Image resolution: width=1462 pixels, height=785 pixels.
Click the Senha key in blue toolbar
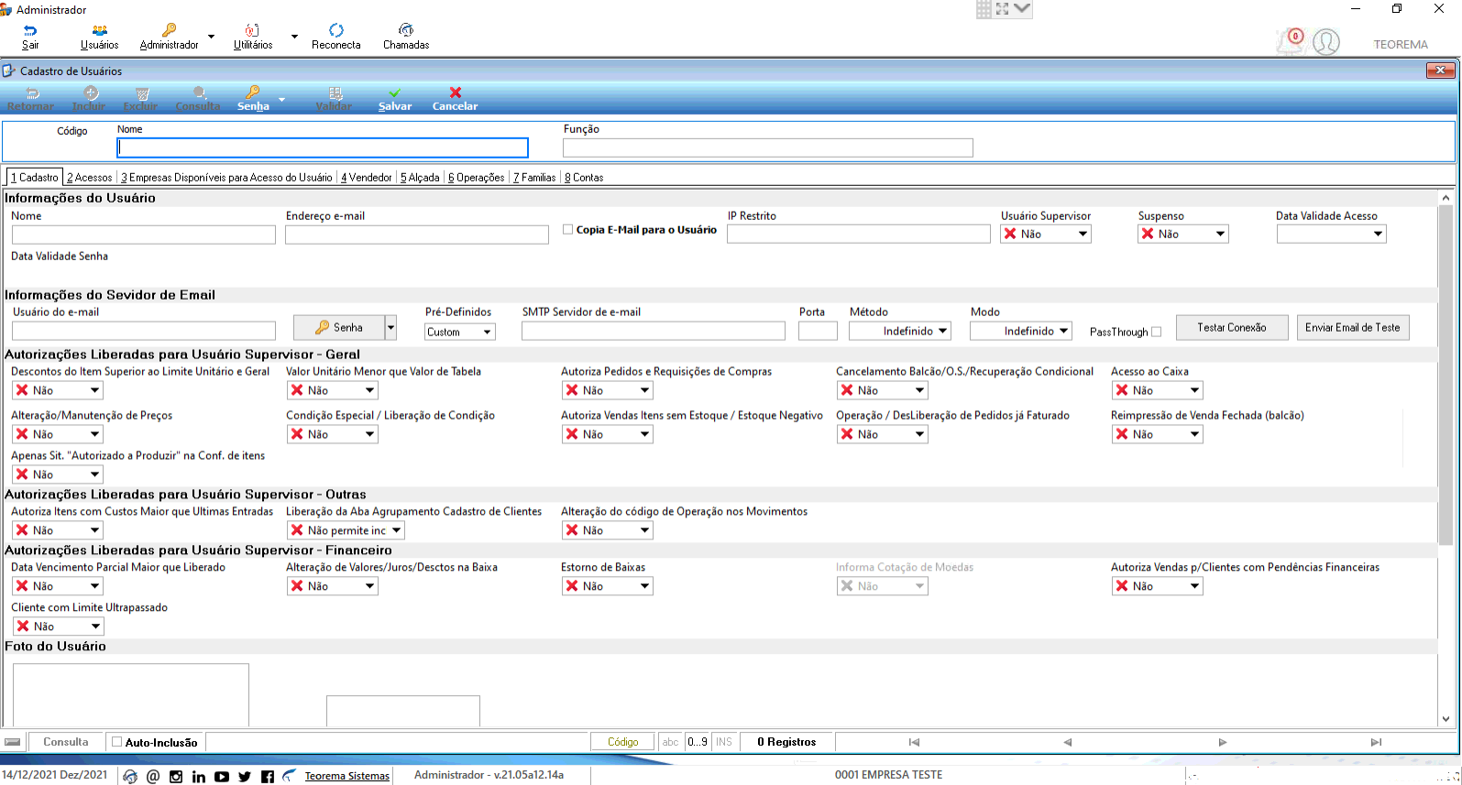[253, 93]
